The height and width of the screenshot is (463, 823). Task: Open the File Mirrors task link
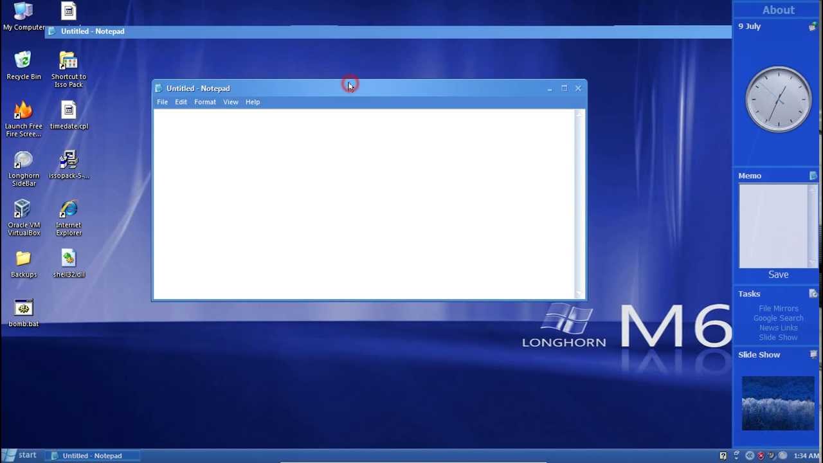click(x=778, y=309)
